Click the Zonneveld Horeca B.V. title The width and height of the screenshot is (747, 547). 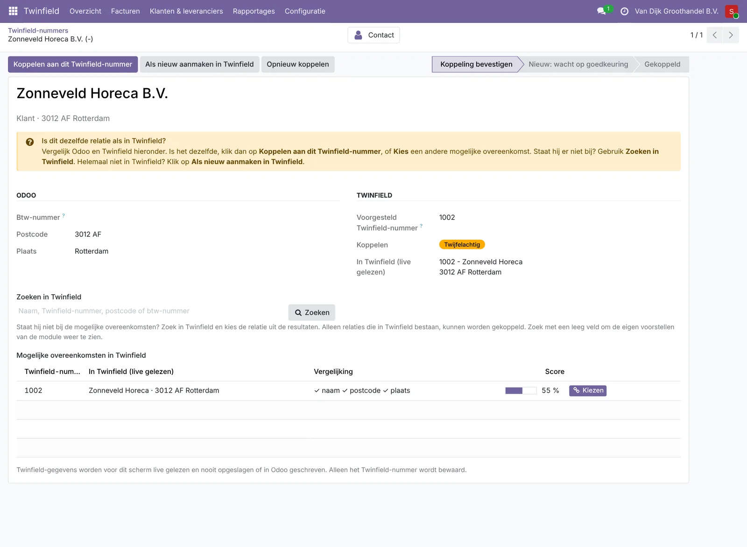(92, 93)
